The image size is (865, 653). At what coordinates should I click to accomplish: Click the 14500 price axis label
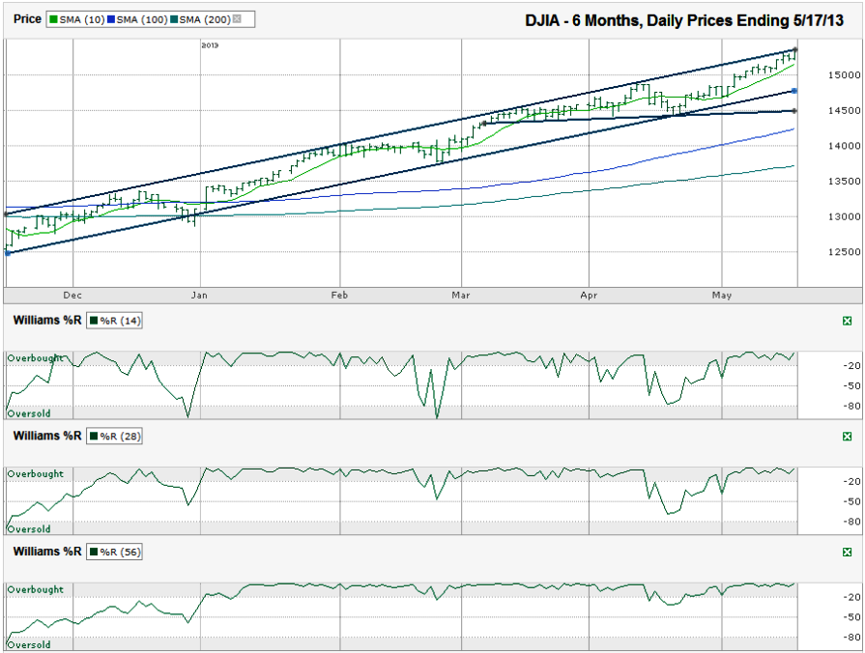pos(844,110)
